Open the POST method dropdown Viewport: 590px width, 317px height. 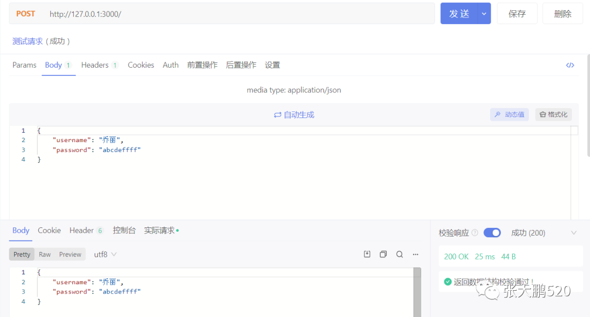26,13
